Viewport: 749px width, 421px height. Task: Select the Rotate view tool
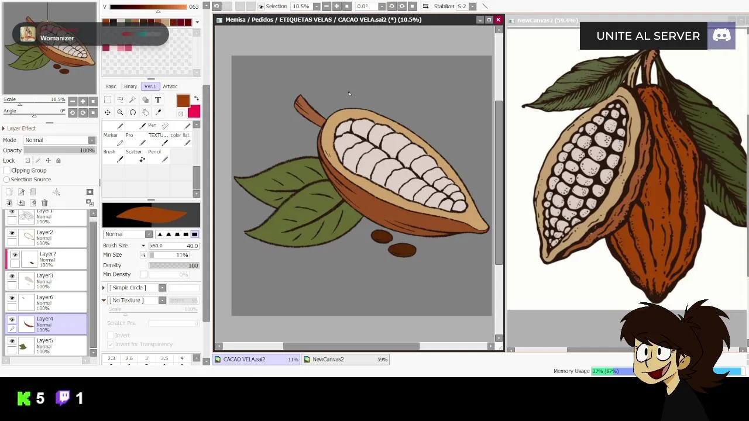[133, 112]
